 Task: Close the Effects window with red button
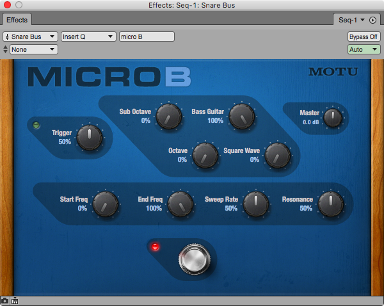[x=7, y=4]
